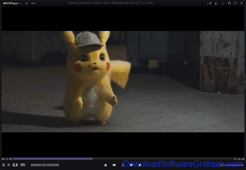Screen dimensions: 246x170
Task: Click the video file name title
Action: 110,3
